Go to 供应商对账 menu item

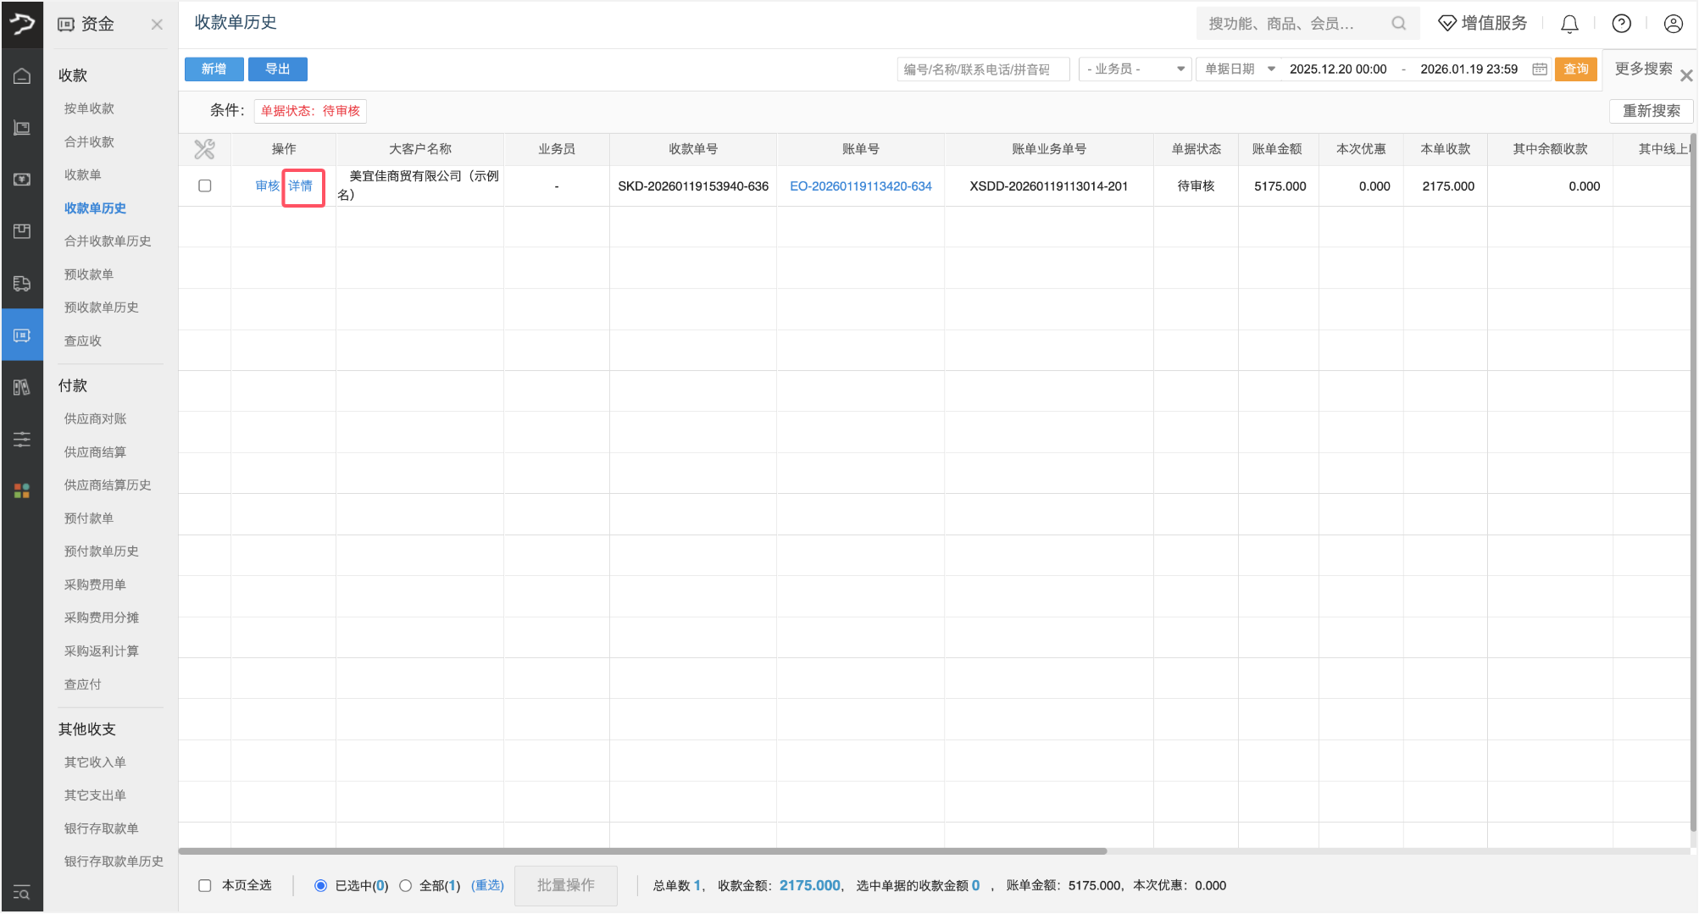tap(95, 418)
